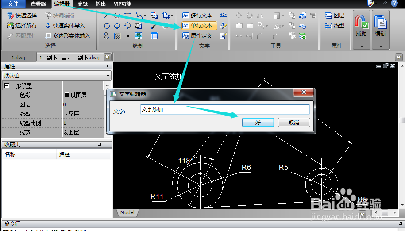Click the edit text icon beside 属性定义
405x231 pixels.
(x=223, y=36)
